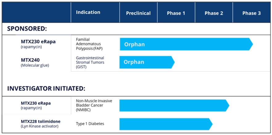Select the Phase 2 column header
This screenshot has width=272, height=135.
coord(214,13)
